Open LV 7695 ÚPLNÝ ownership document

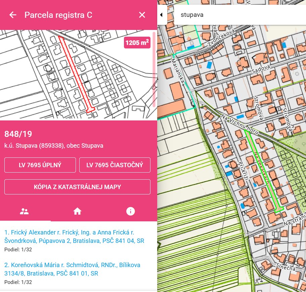(40, 165)
